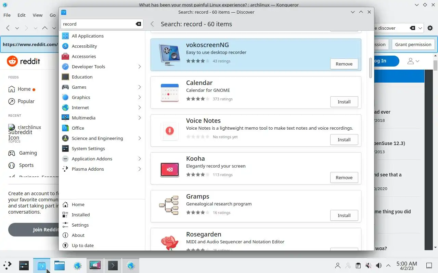Click the muted audio tray icon
This screenshot has height=273, width=438.
coord(368,265)
